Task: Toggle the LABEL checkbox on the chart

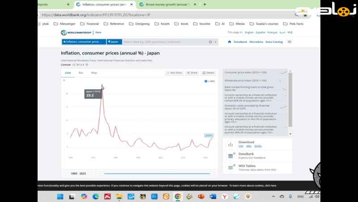Action: click(x=206, y=81)
